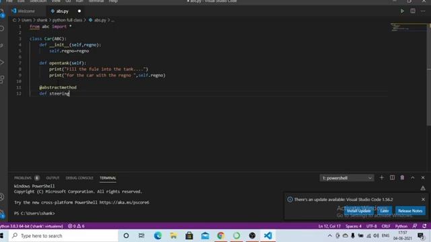Viewport: 431px width, 242px height.
Task: Open Source Control view in the activity bar
Action: coord(2,45)
